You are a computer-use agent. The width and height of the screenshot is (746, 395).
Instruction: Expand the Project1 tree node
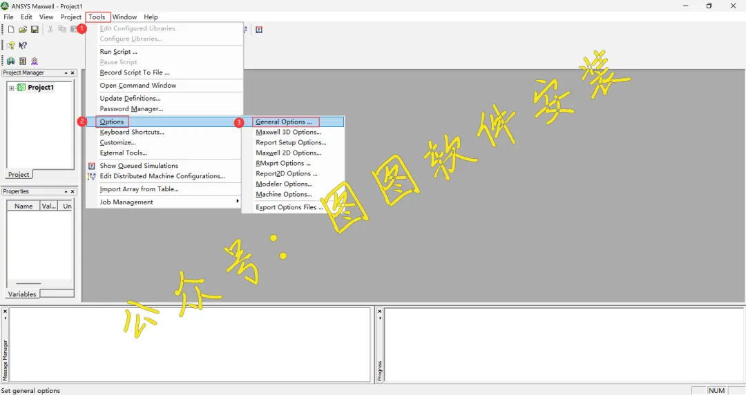coord(12,88)
